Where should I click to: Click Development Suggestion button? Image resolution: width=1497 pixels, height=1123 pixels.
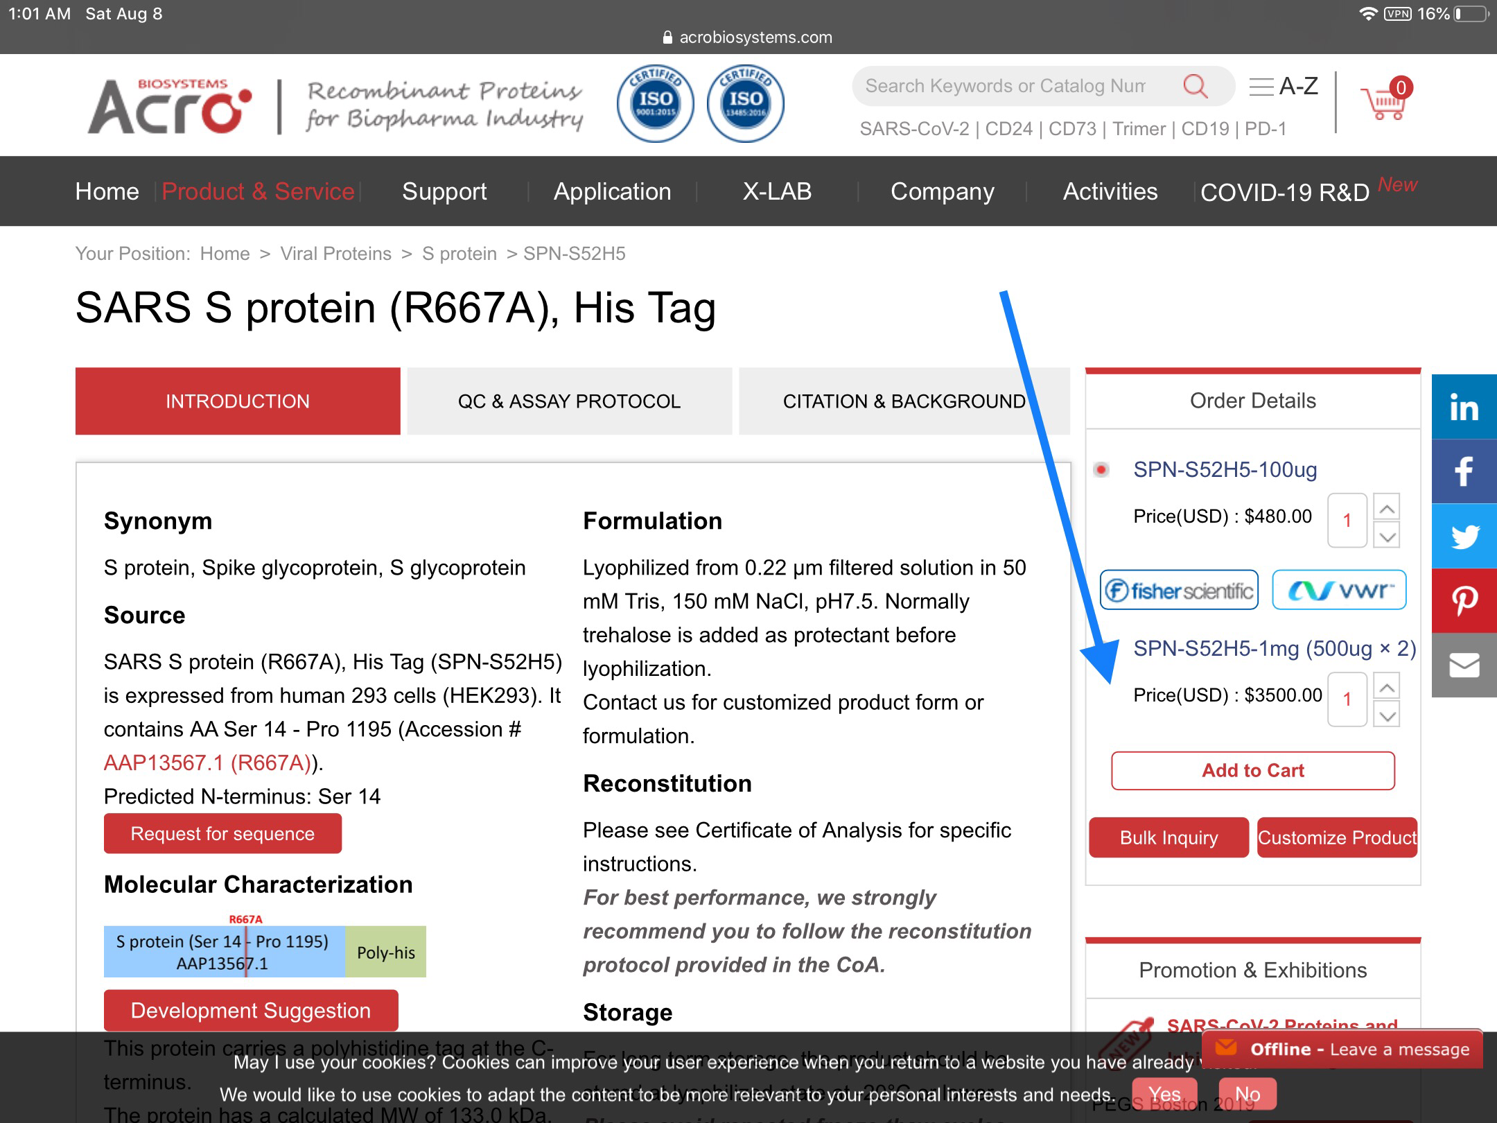click(x=251, y=1011)
